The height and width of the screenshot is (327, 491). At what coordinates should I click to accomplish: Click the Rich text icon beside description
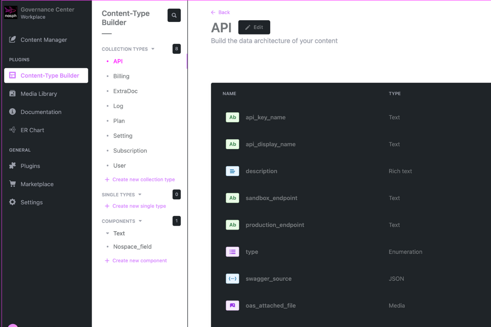click(x=232, y=171)
